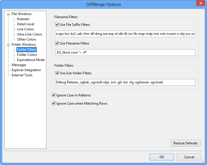Toggle Ignore Case in Patterns
Screen dimensions: 207x165
54,95
